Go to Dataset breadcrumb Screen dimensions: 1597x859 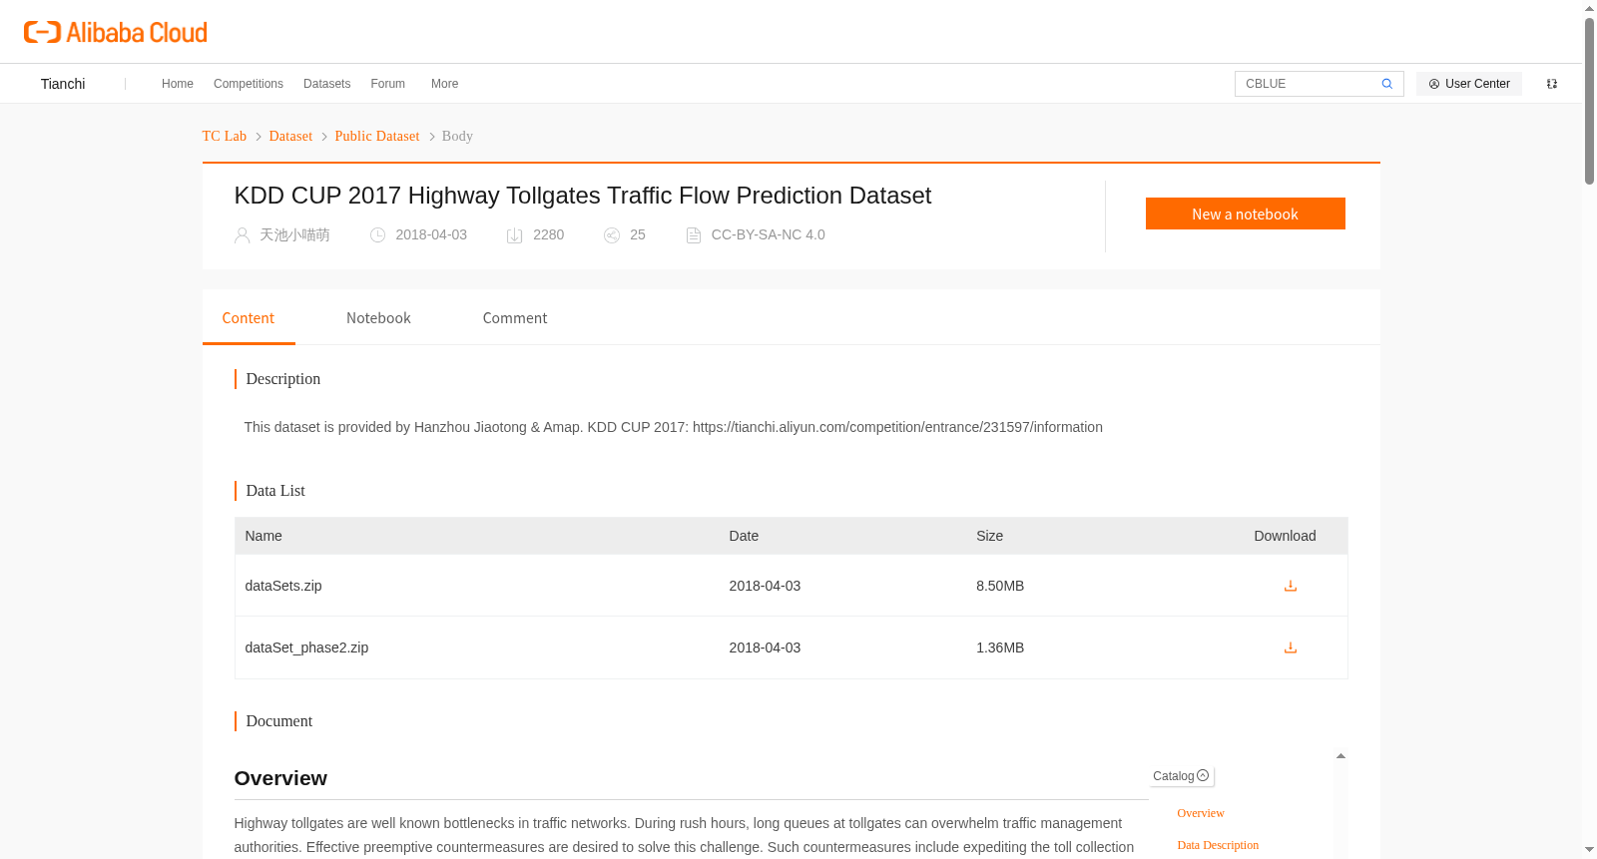coord(290,137)
